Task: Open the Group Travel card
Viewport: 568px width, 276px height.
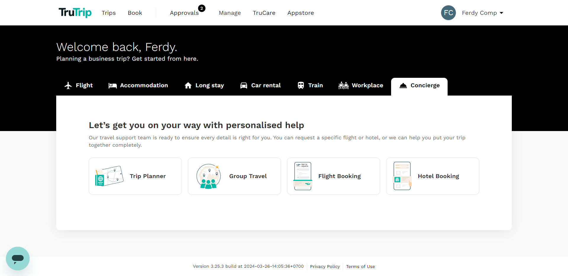Action: pos(234,176)
